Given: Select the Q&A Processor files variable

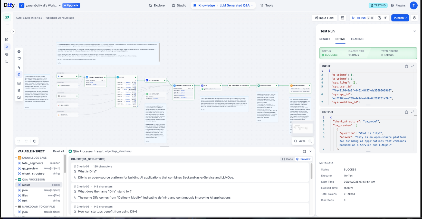Looking at the screenshot, I should click(39, 195).
